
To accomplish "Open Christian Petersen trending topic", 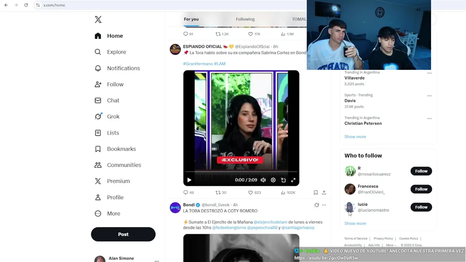I will point(363,123).
